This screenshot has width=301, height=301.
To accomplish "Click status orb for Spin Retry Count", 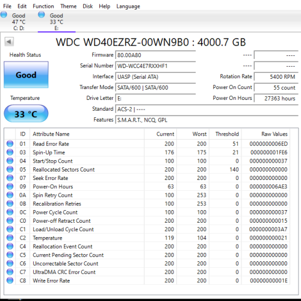I will [10, 195].
